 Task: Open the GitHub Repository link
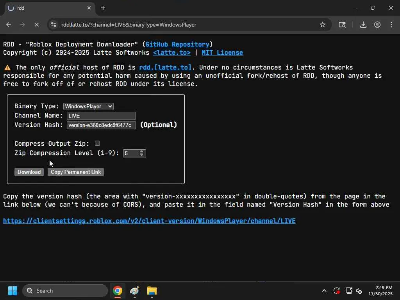177,45
